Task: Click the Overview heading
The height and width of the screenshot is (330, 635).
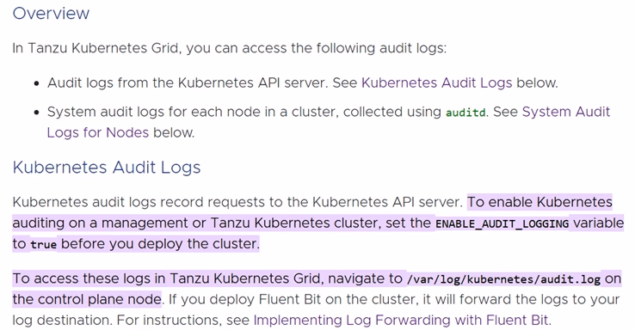Action: tap(51, 14)
